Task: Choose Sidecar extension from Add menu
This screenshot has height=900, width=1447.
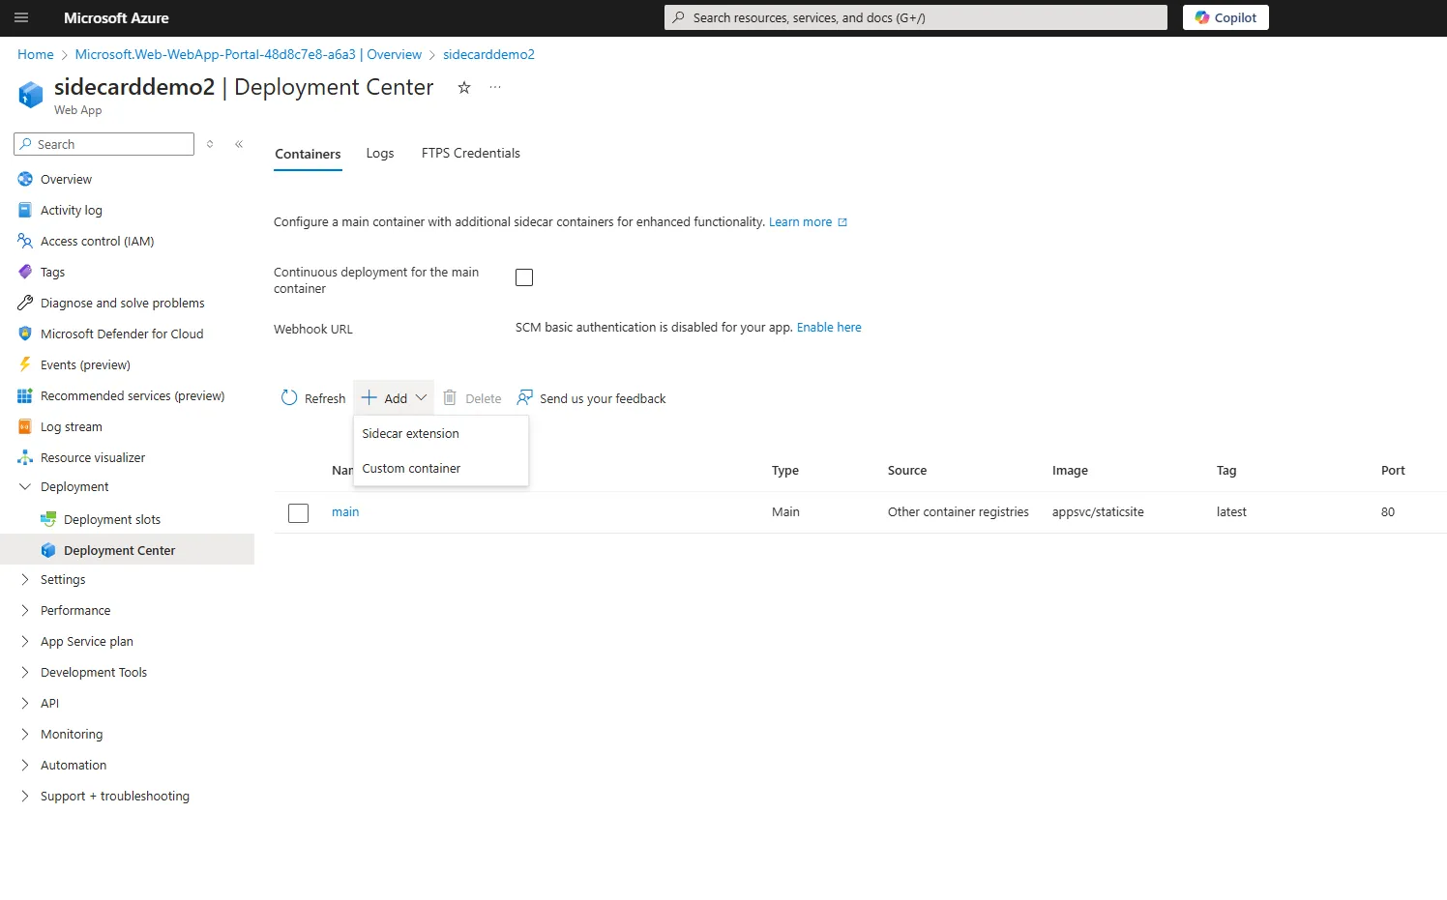Action: tap(441, 433)
